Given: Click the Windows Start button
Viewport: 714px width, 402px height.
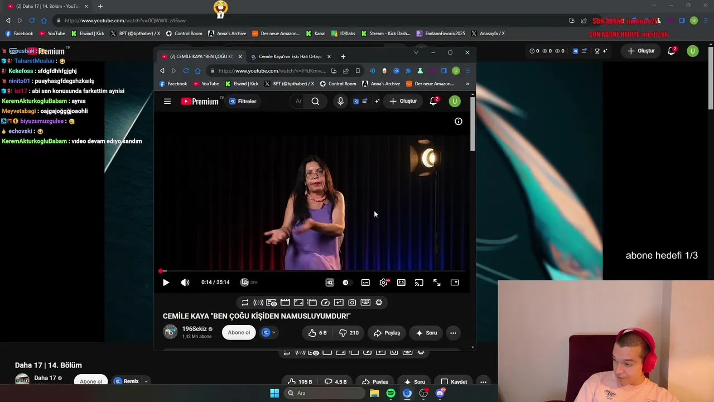Looking at the screenshot, I should coord(274,393).
